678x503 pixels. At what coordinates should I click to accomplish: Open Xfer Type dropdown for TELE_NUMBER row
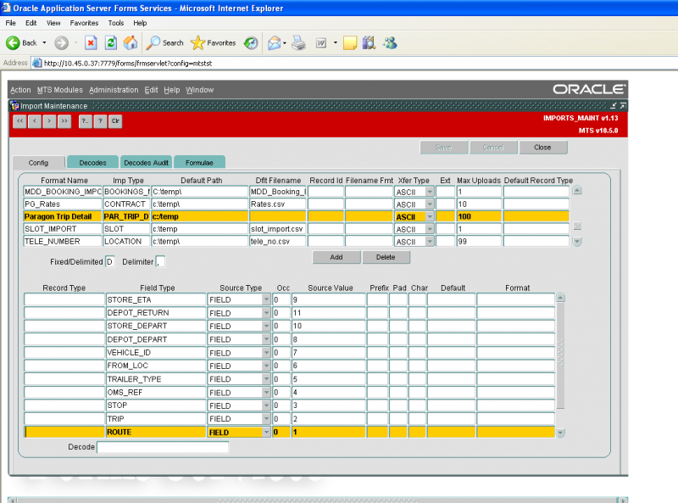click(x=430, y=242)
